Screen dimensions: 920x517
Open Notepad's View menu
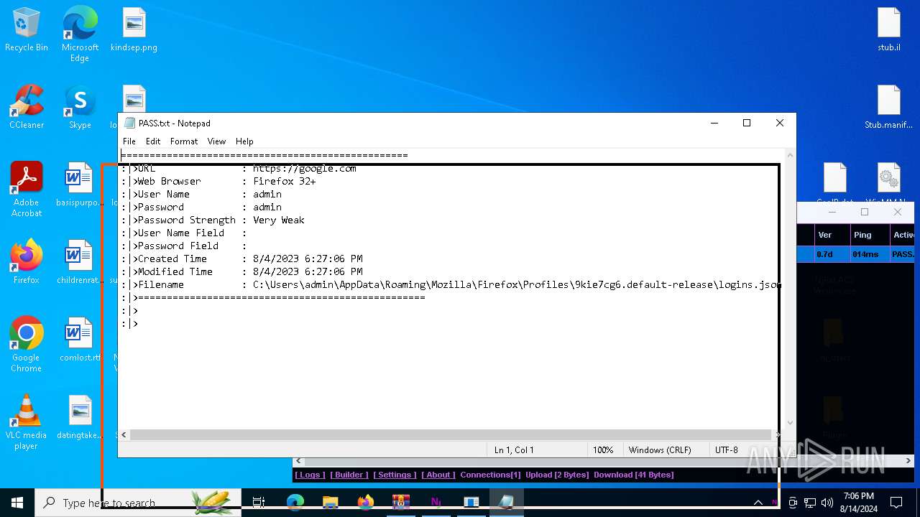(x=216, y=141)
